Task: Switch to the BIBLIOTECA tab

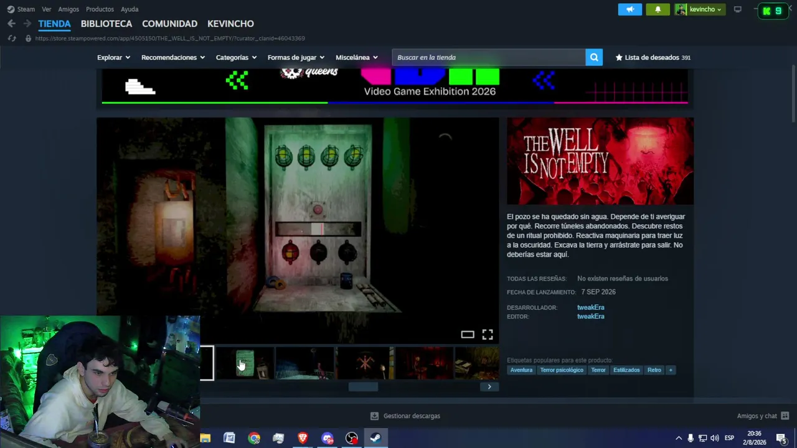Action: [x=106, y=24]
